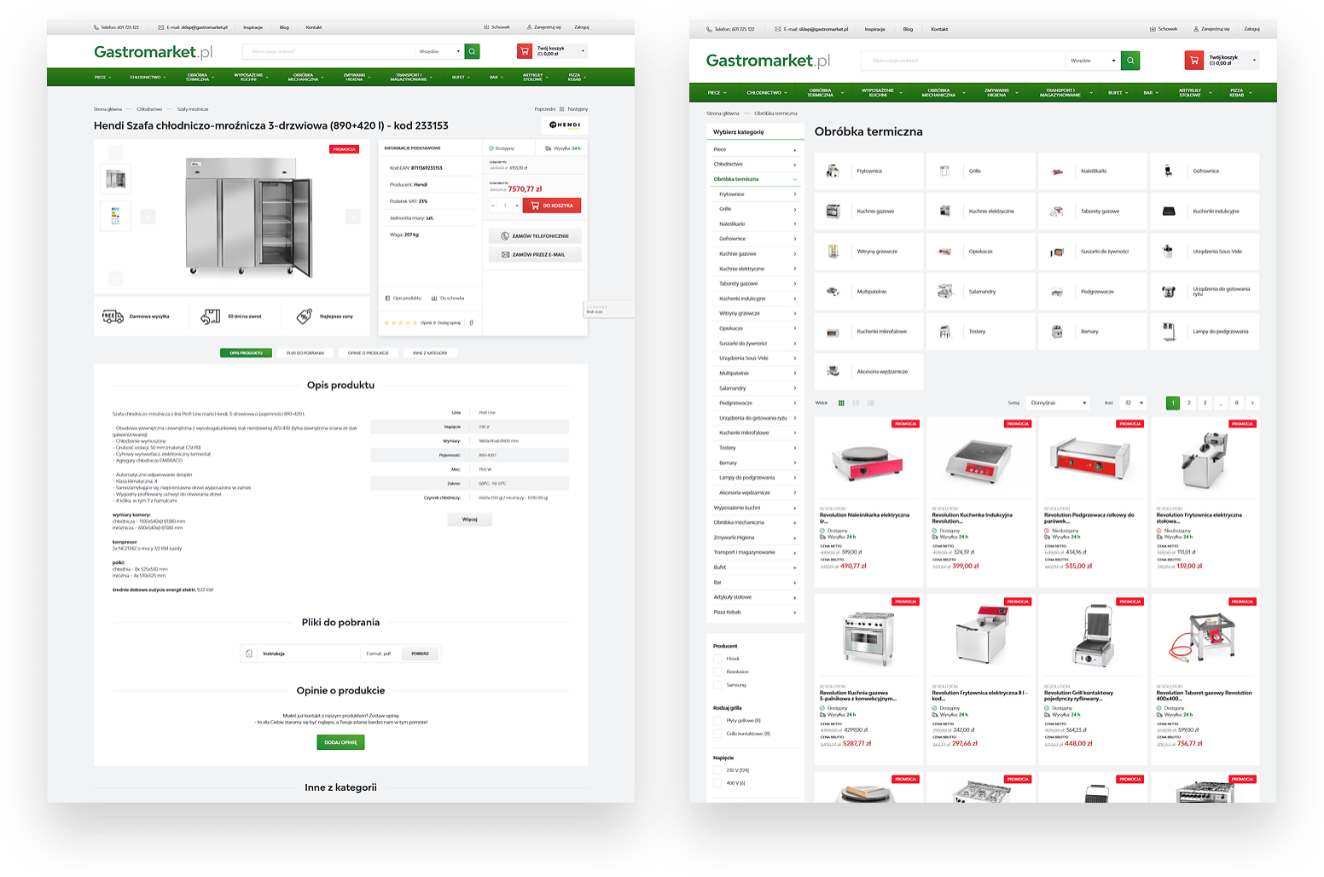Decrease quantity with the minus button
This screenshot has height=877, width=1324.
click(x=493, y=206)
